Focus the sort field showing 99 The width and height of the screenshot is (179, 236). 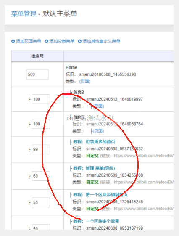click(x=41, y=149)
